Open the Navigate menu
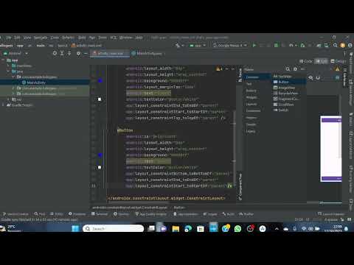 (41, 38)
